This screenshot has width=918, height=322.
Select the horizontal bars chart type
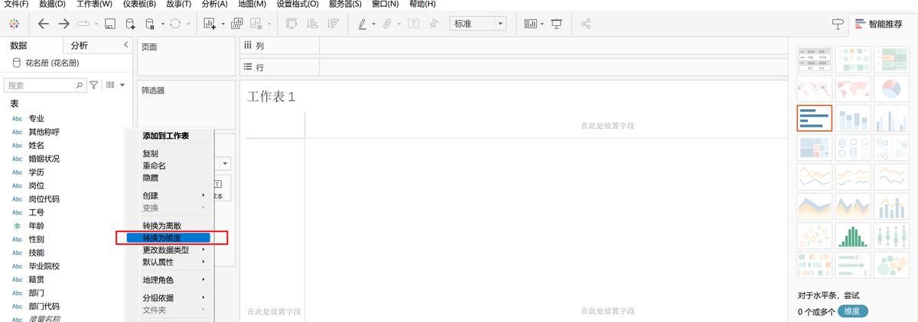tap(814, 118)
